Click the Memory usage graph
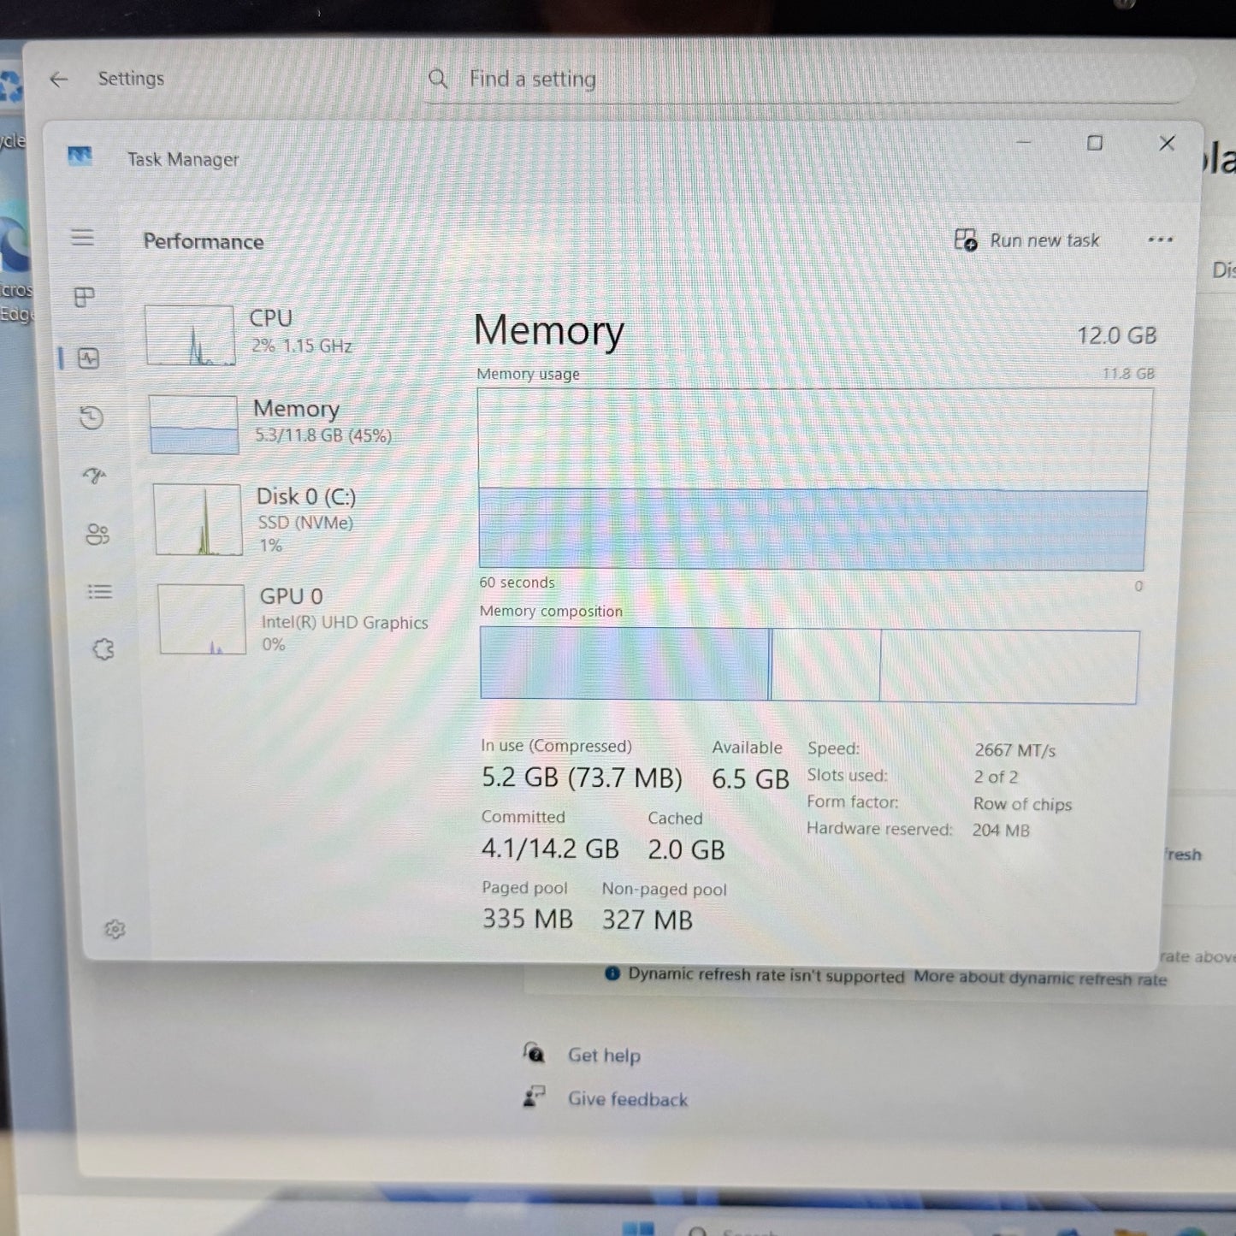 tap(813, 479)
